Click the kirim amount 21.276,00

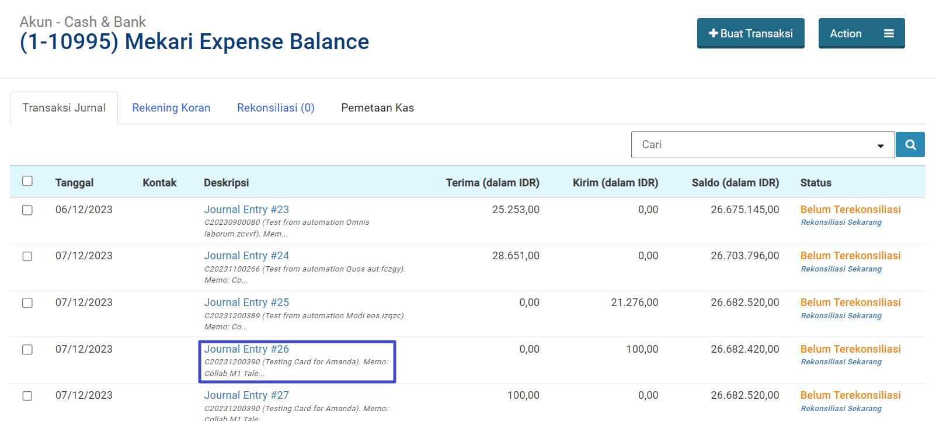[x=635, y=302]
